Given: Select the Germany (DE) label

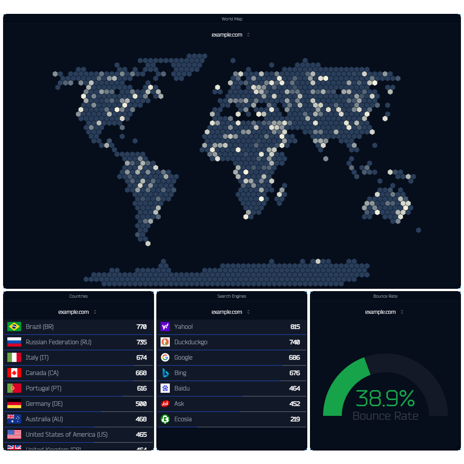Looking at the screenshot, I should (x=44, y=404).
